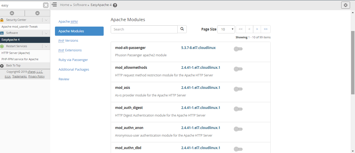Click the mod_auth_digest module name
355x153 pixels.
(x=129, y=108)
